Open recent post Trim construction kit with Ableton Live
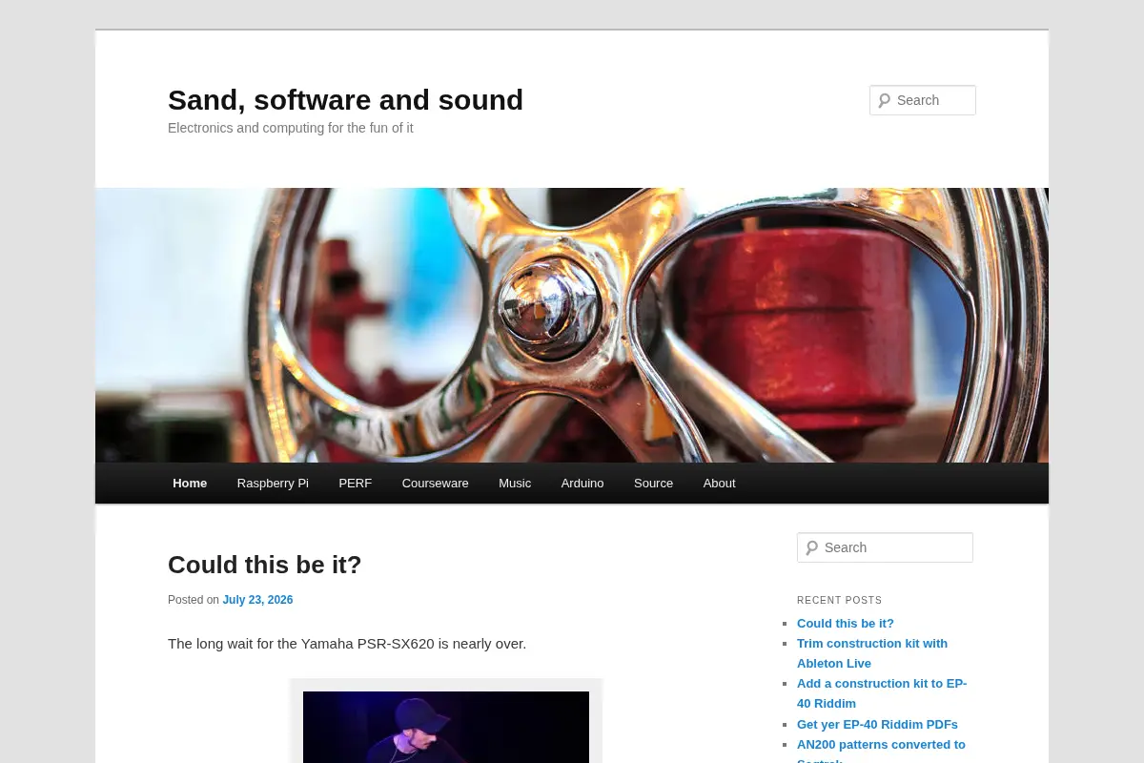This screenshot has width=1144, height=763. (x=872, y=653)
